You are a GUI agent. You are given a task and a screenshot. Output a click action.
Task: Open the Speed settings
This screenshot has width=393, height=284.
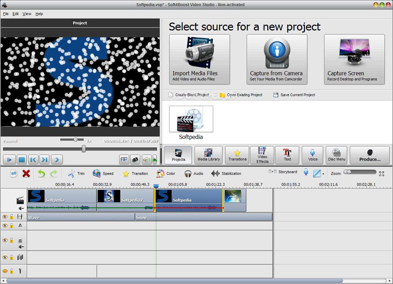point(103,173)
